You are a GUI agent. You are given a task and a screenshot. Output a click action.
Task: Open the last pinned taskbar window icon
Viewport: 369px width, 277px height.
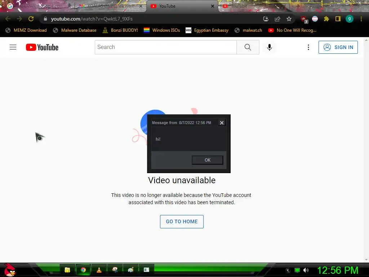(x=146, y=270)
